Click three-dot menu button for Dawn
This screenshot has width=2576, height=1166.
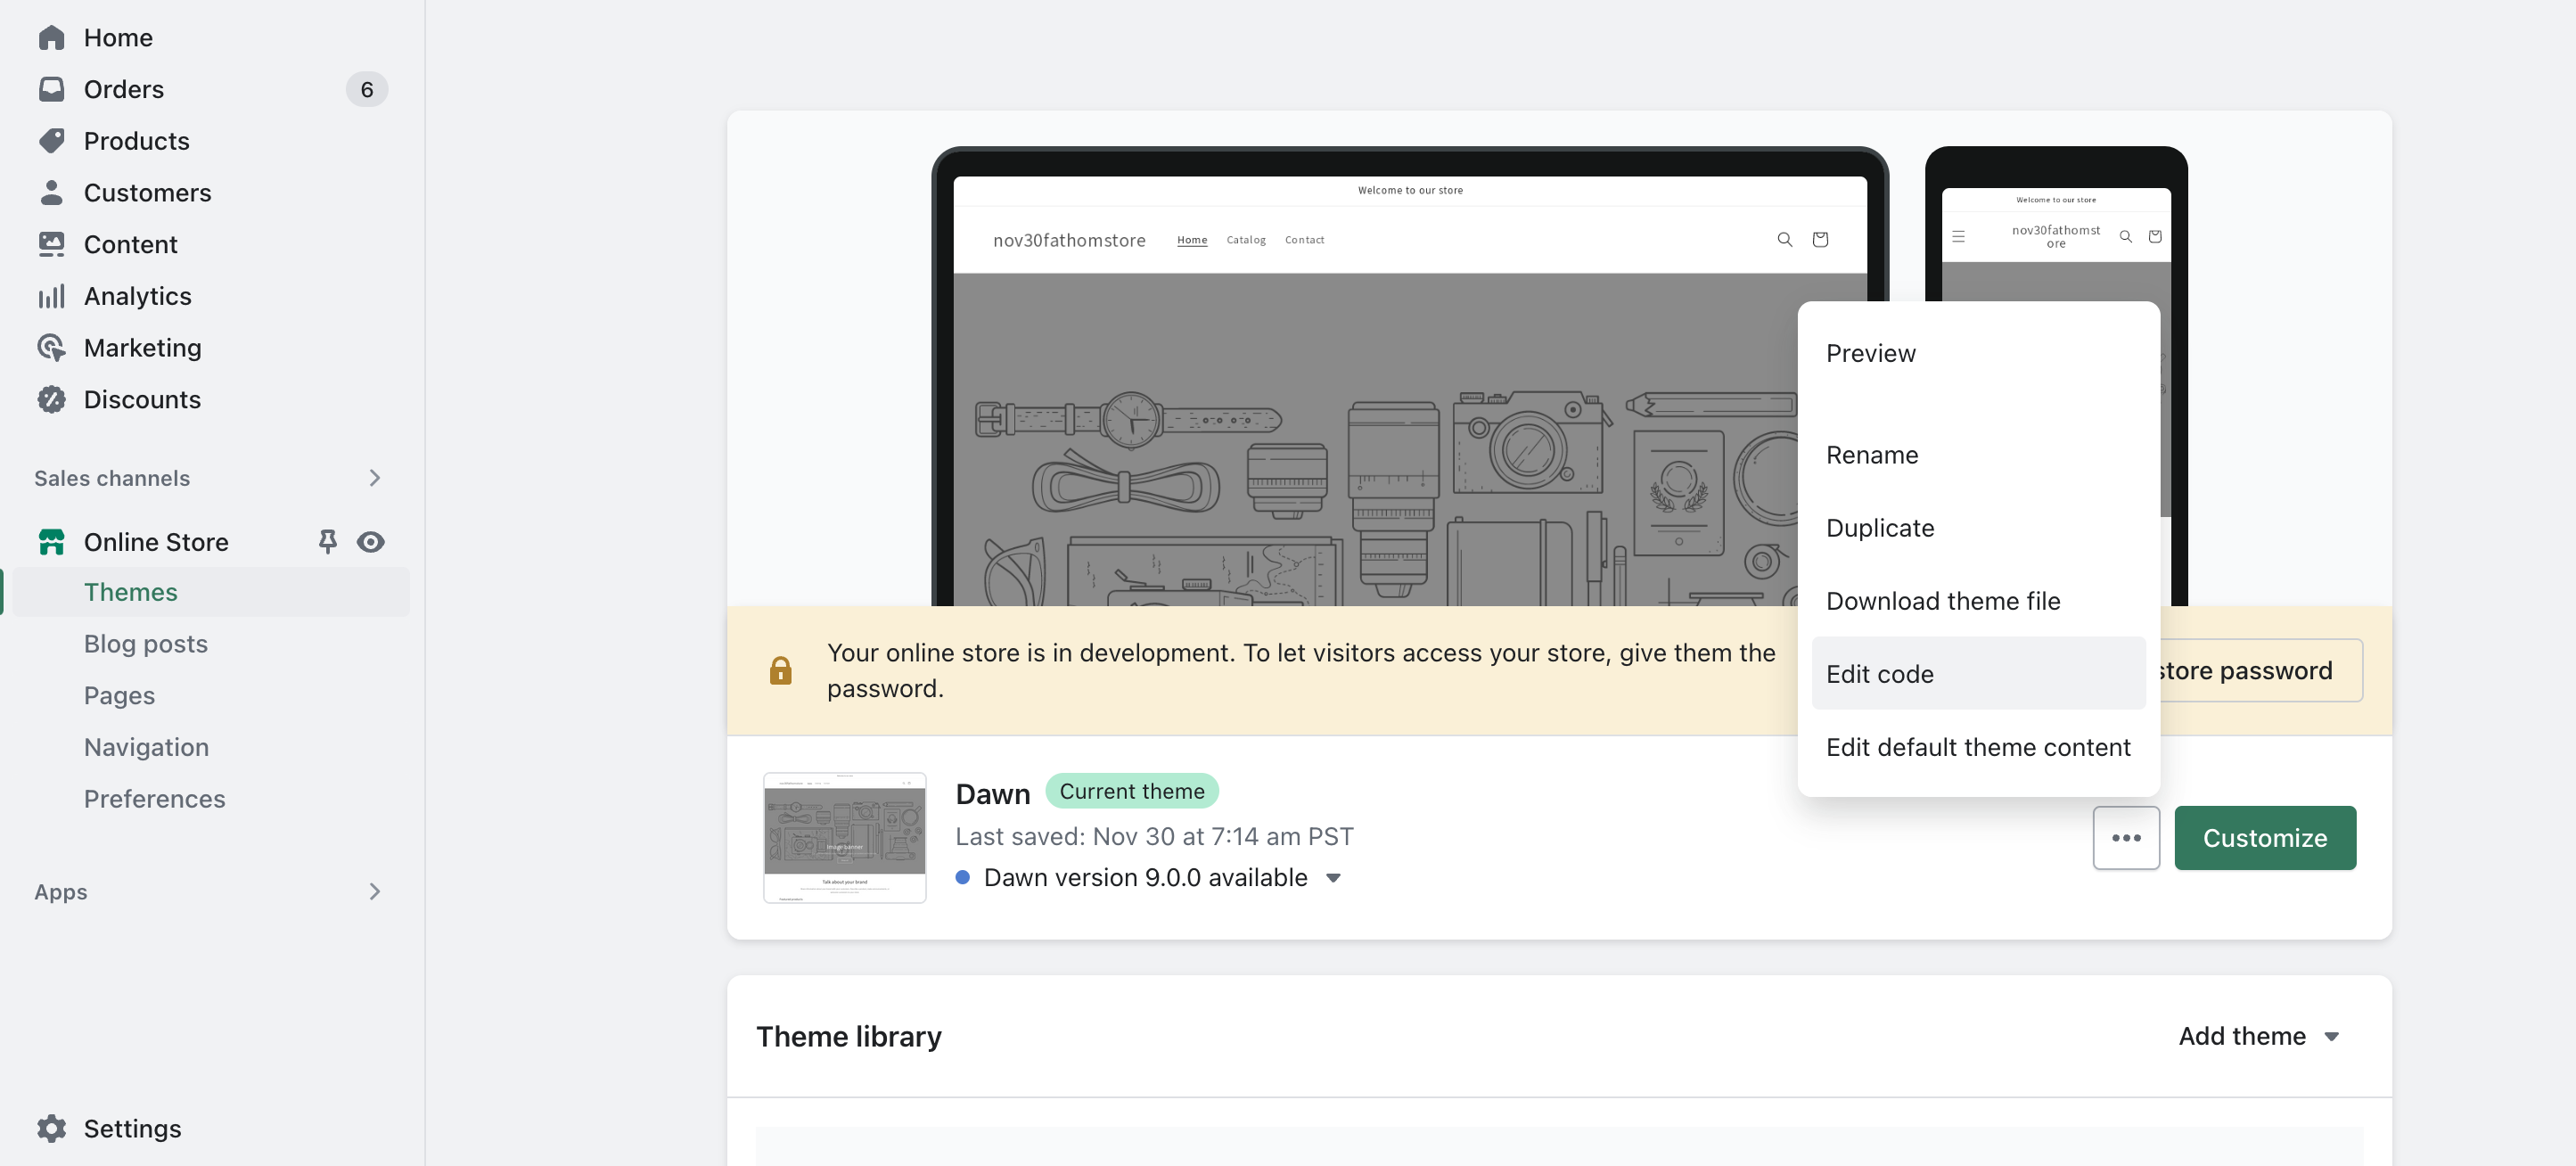[x=2126, y=838]
